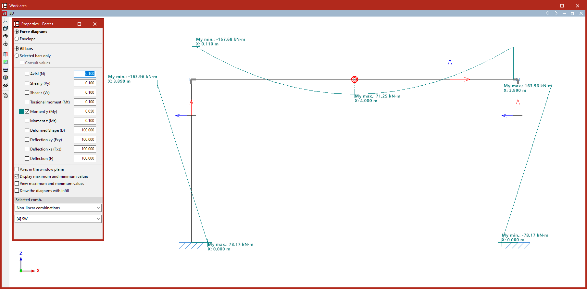Click the Axial (N) scale input field
Screen dimensions: 587x289
85,74
